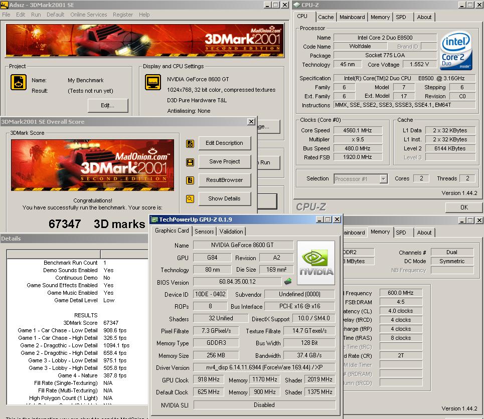Viewport: 484px width, 419px height.
Task: Switch to Validation tab in GPU-Z
Action: pos(231,232)
